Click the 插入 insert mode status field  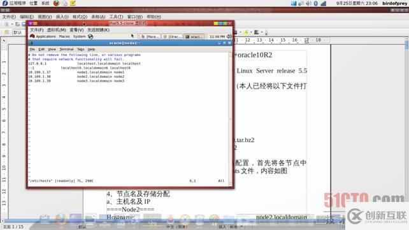pyautogui.click(x=222, y=227)
